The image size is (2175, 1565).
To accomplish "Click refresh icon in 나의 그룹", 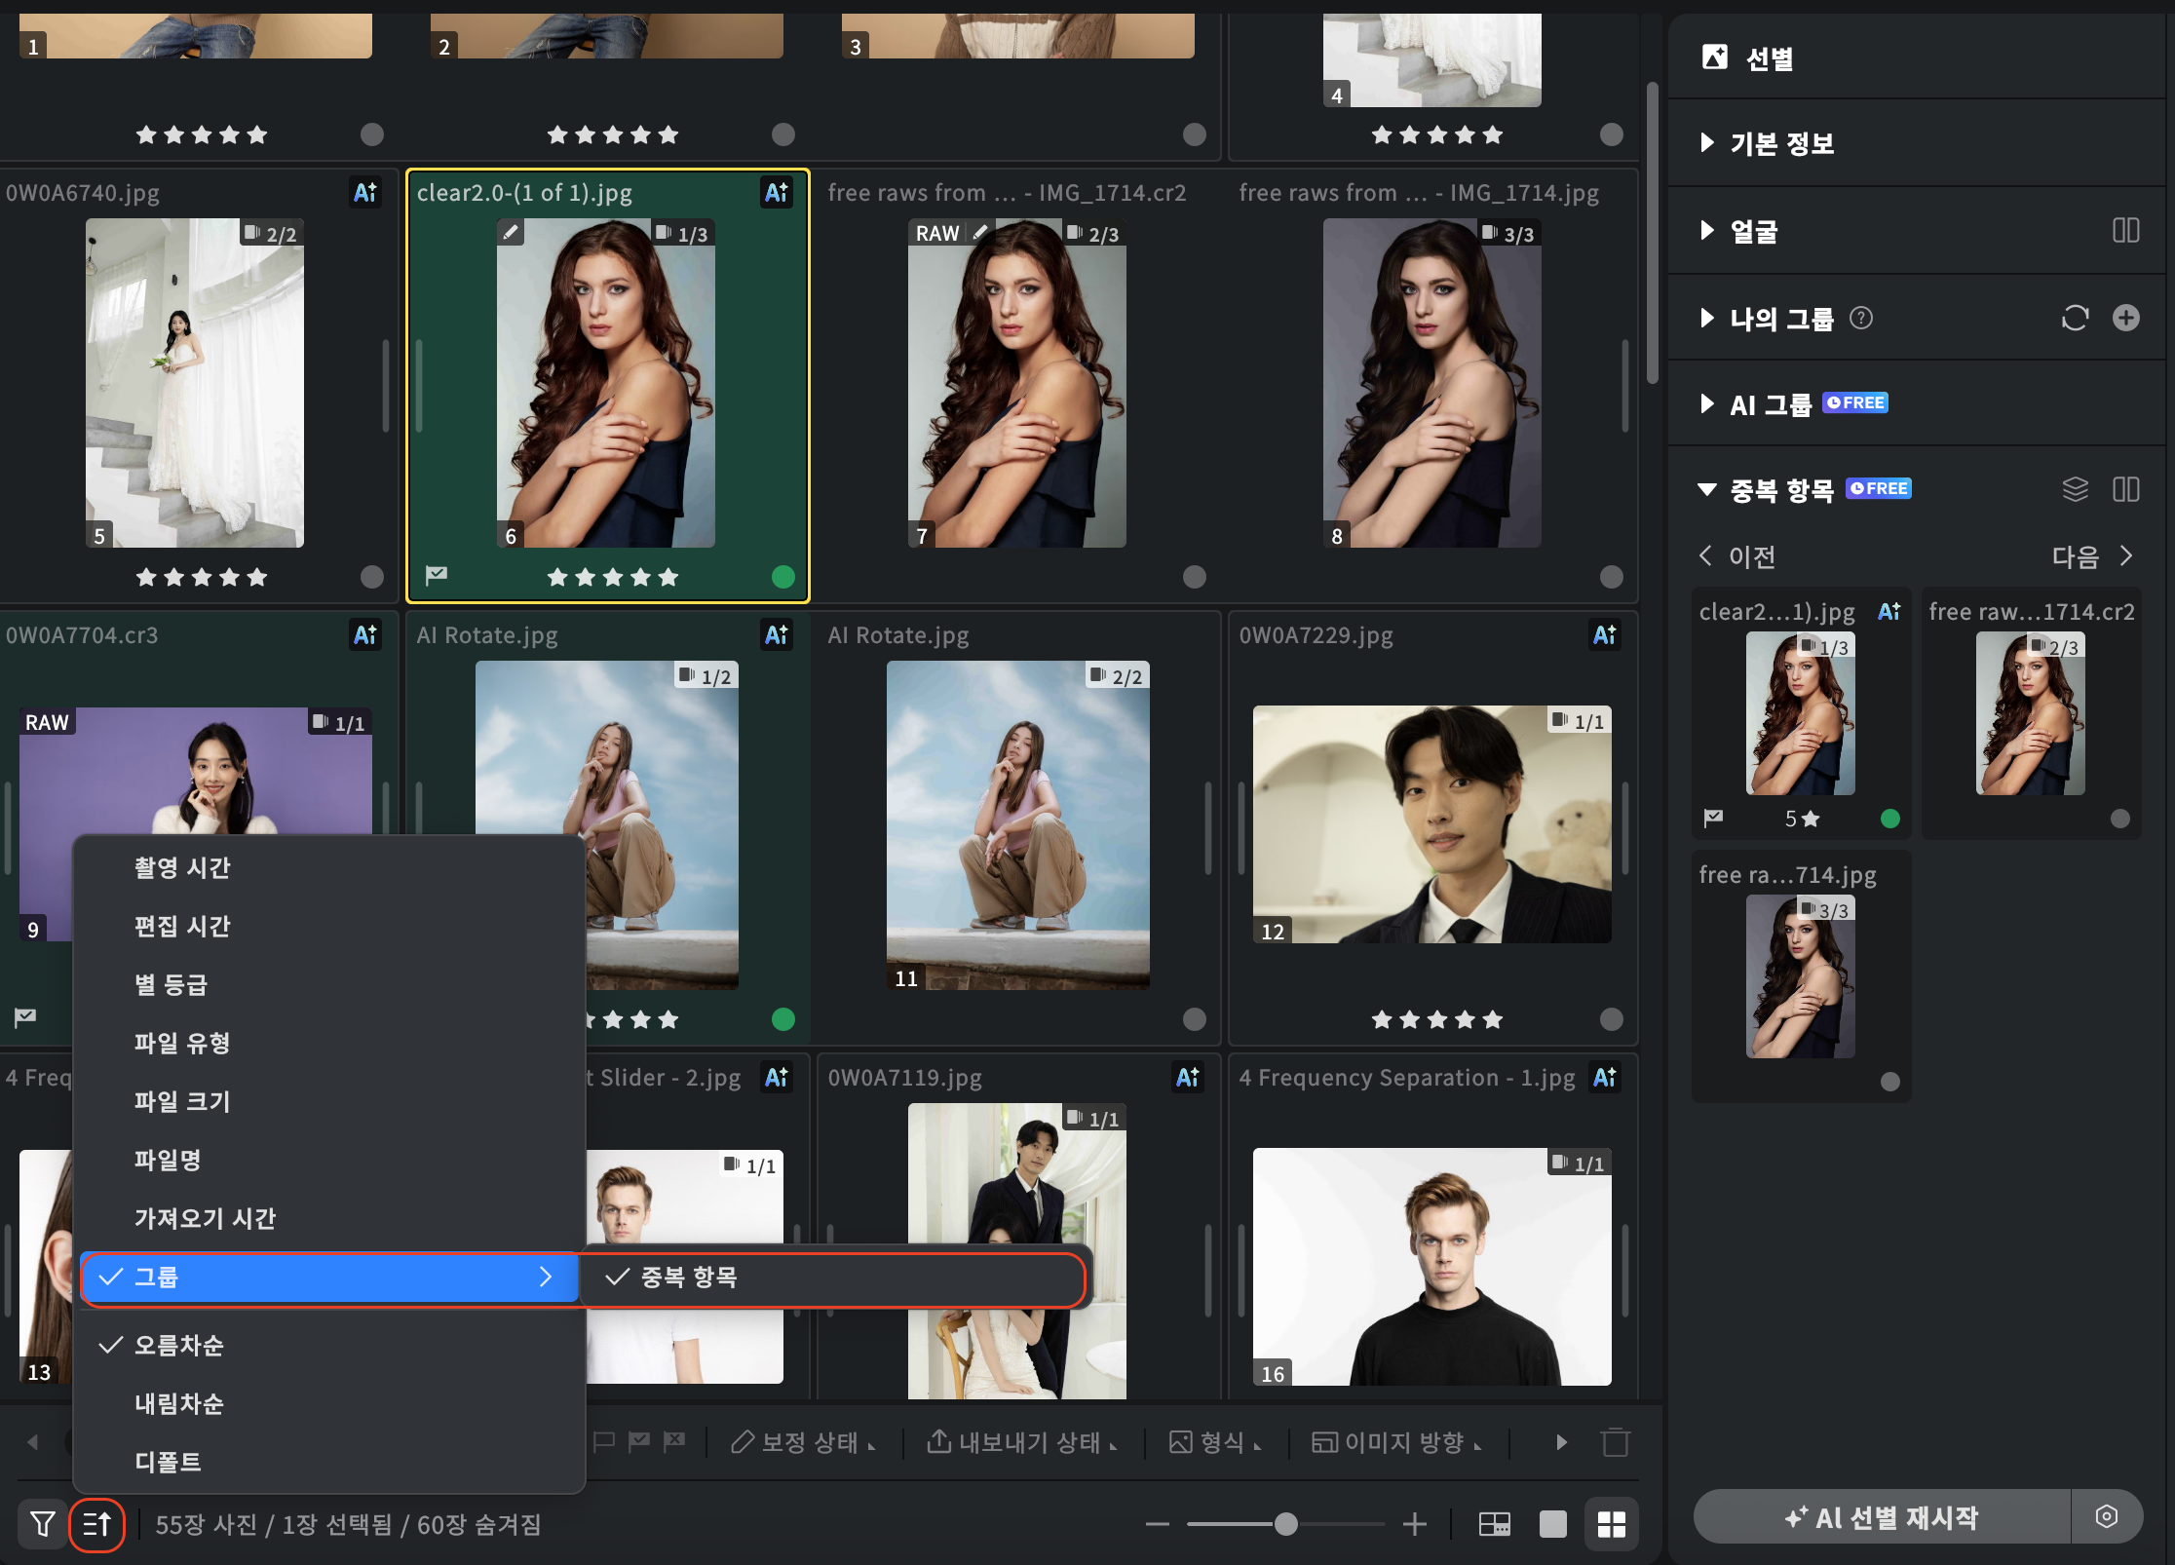I will (x=2075, y=319).
